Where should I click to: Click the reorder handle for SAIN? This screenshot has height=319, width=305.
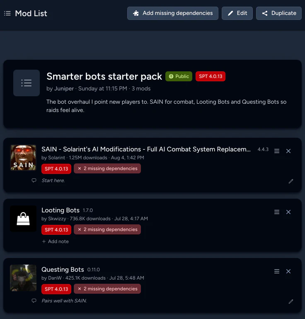point(277,151)
